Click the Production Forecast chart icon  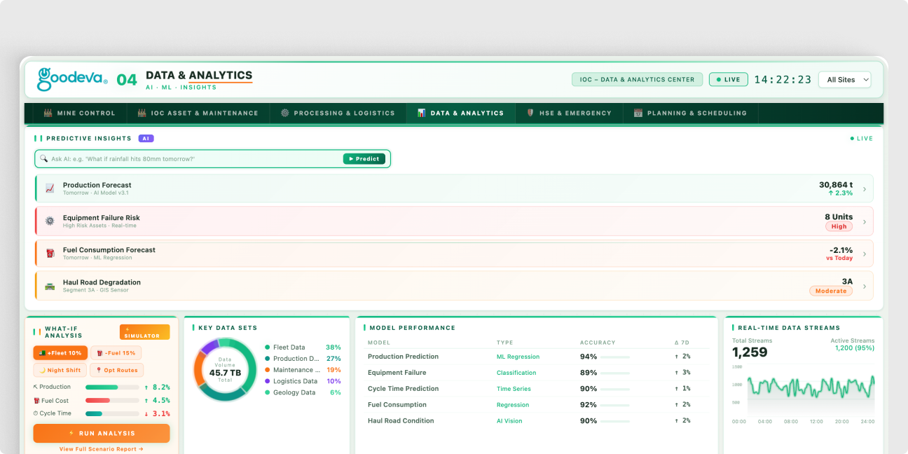point(50,188)
